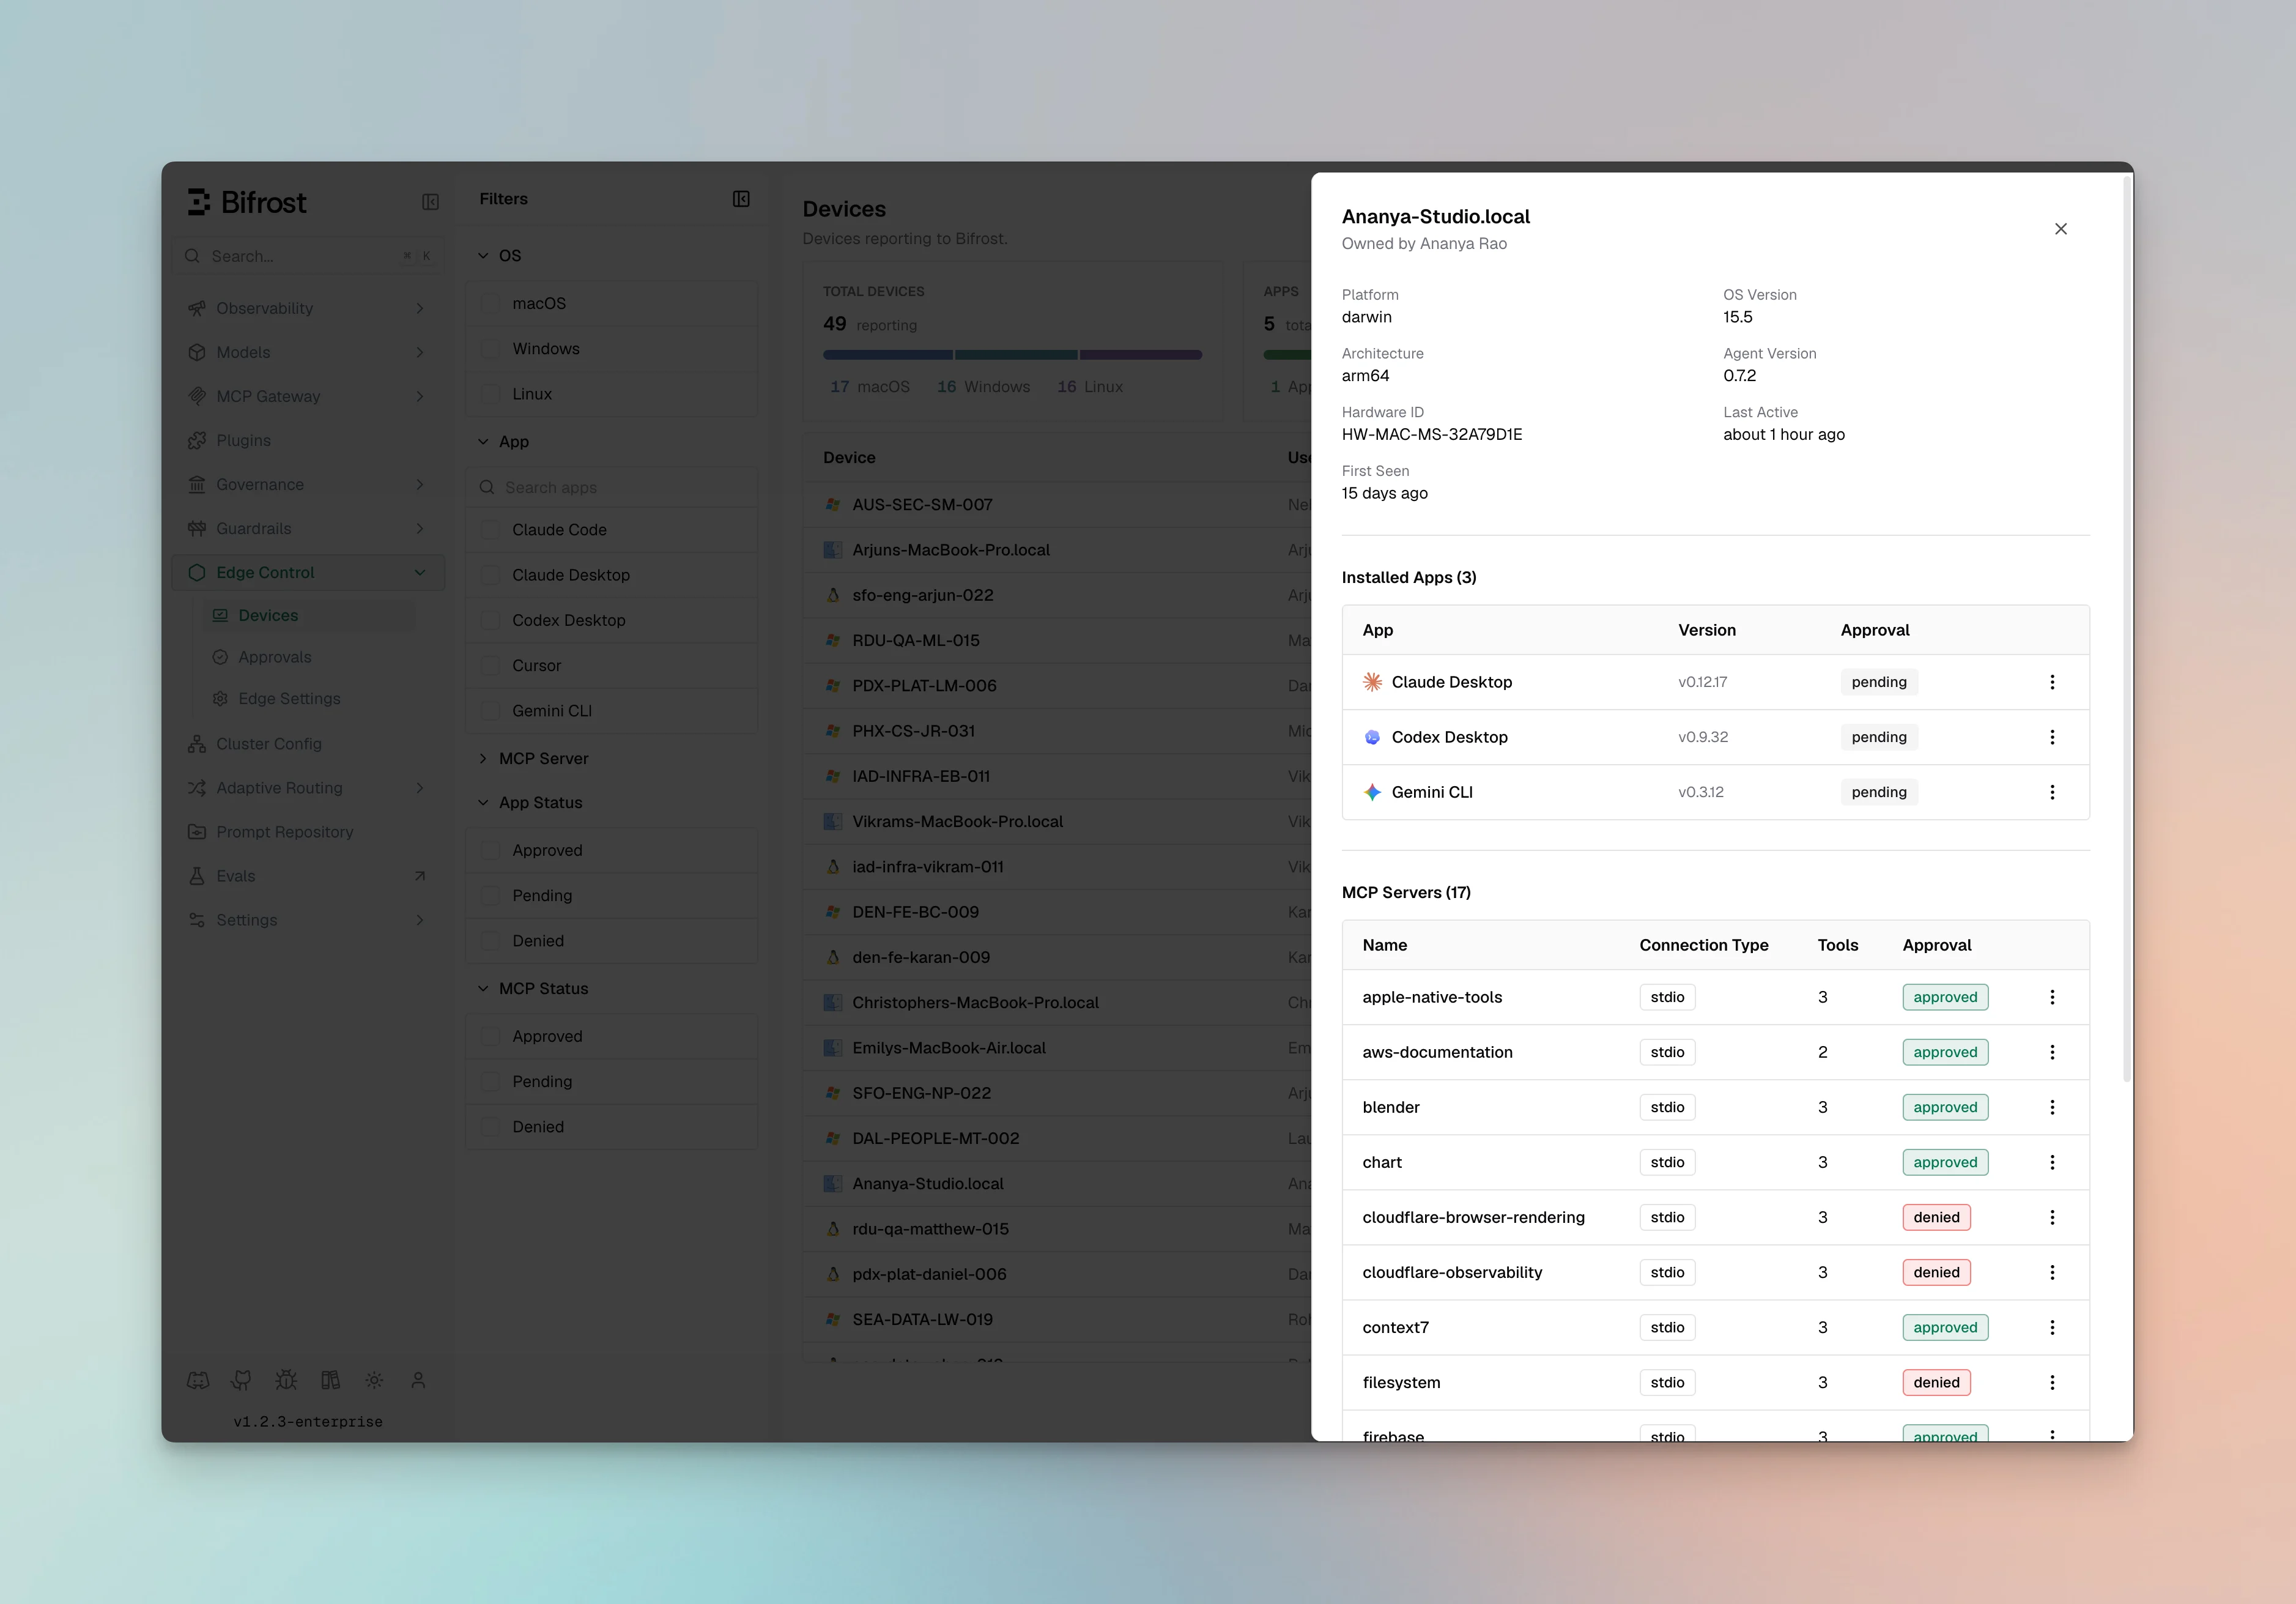
Task: Open the three-dot menu for filesystem server
Action: (x=2052, y=1382)
